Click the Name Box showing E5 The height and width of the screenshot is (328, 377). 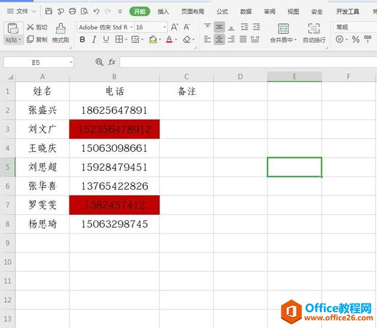pos(36,62)
